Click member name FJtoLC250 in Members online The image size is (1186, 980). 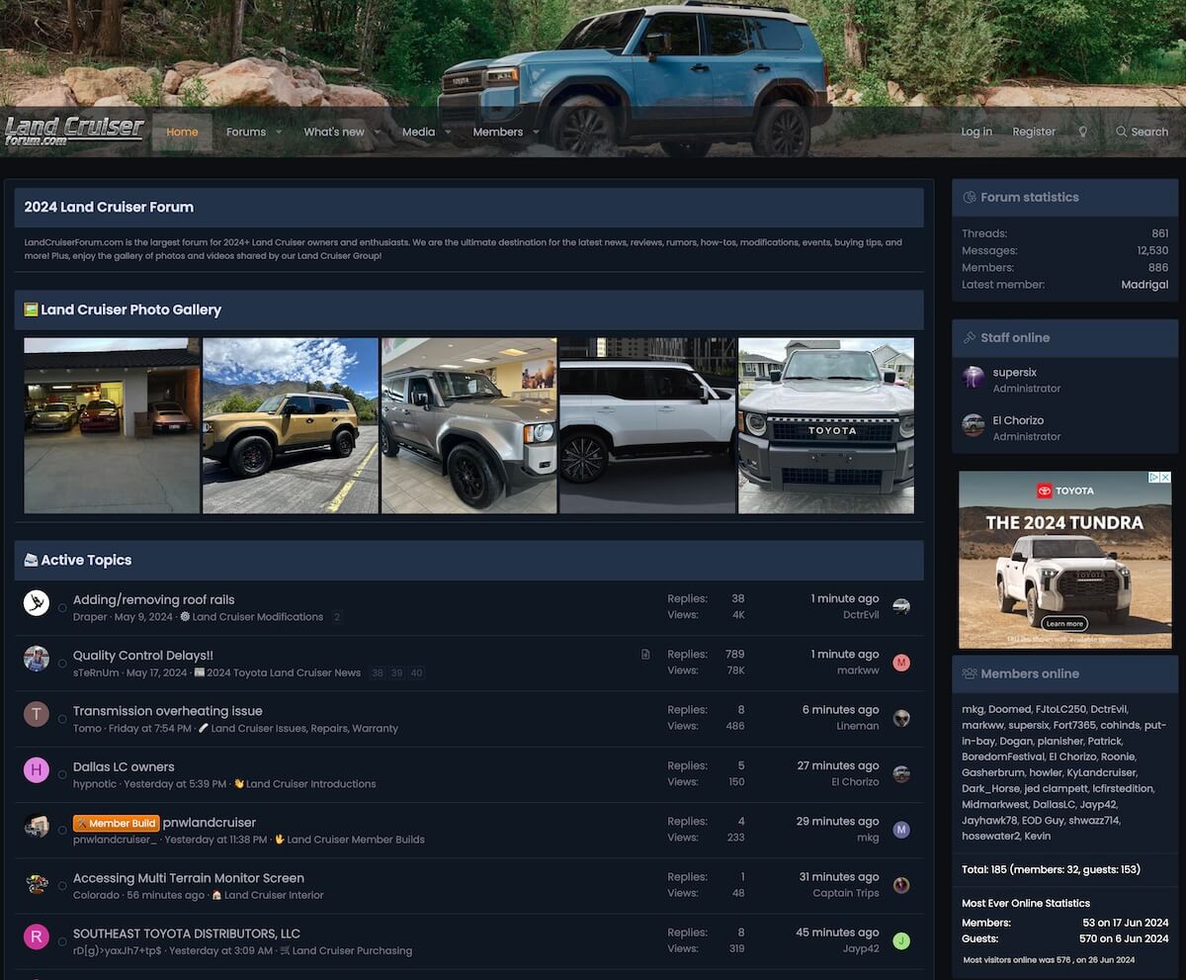(x=1060, y=709)
